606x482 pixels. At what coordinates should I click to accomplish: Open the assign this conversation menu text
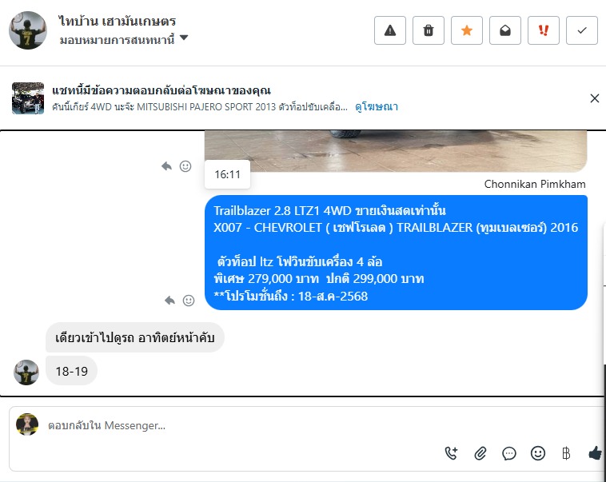[117, 39]
